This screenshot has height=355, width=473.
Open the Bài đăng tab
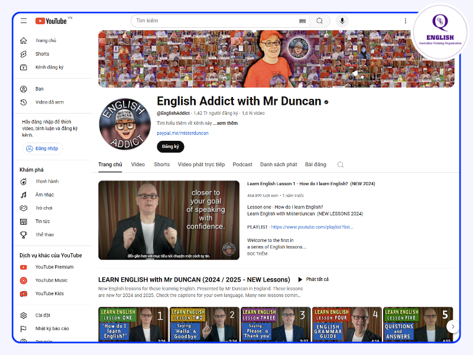click(316, 164)
